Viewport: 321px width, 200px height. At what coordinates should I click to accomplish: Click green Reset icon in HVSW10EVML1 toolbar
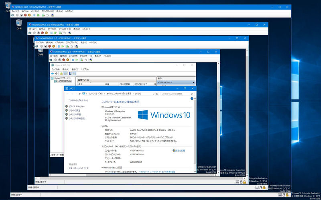tap(38, 15)
